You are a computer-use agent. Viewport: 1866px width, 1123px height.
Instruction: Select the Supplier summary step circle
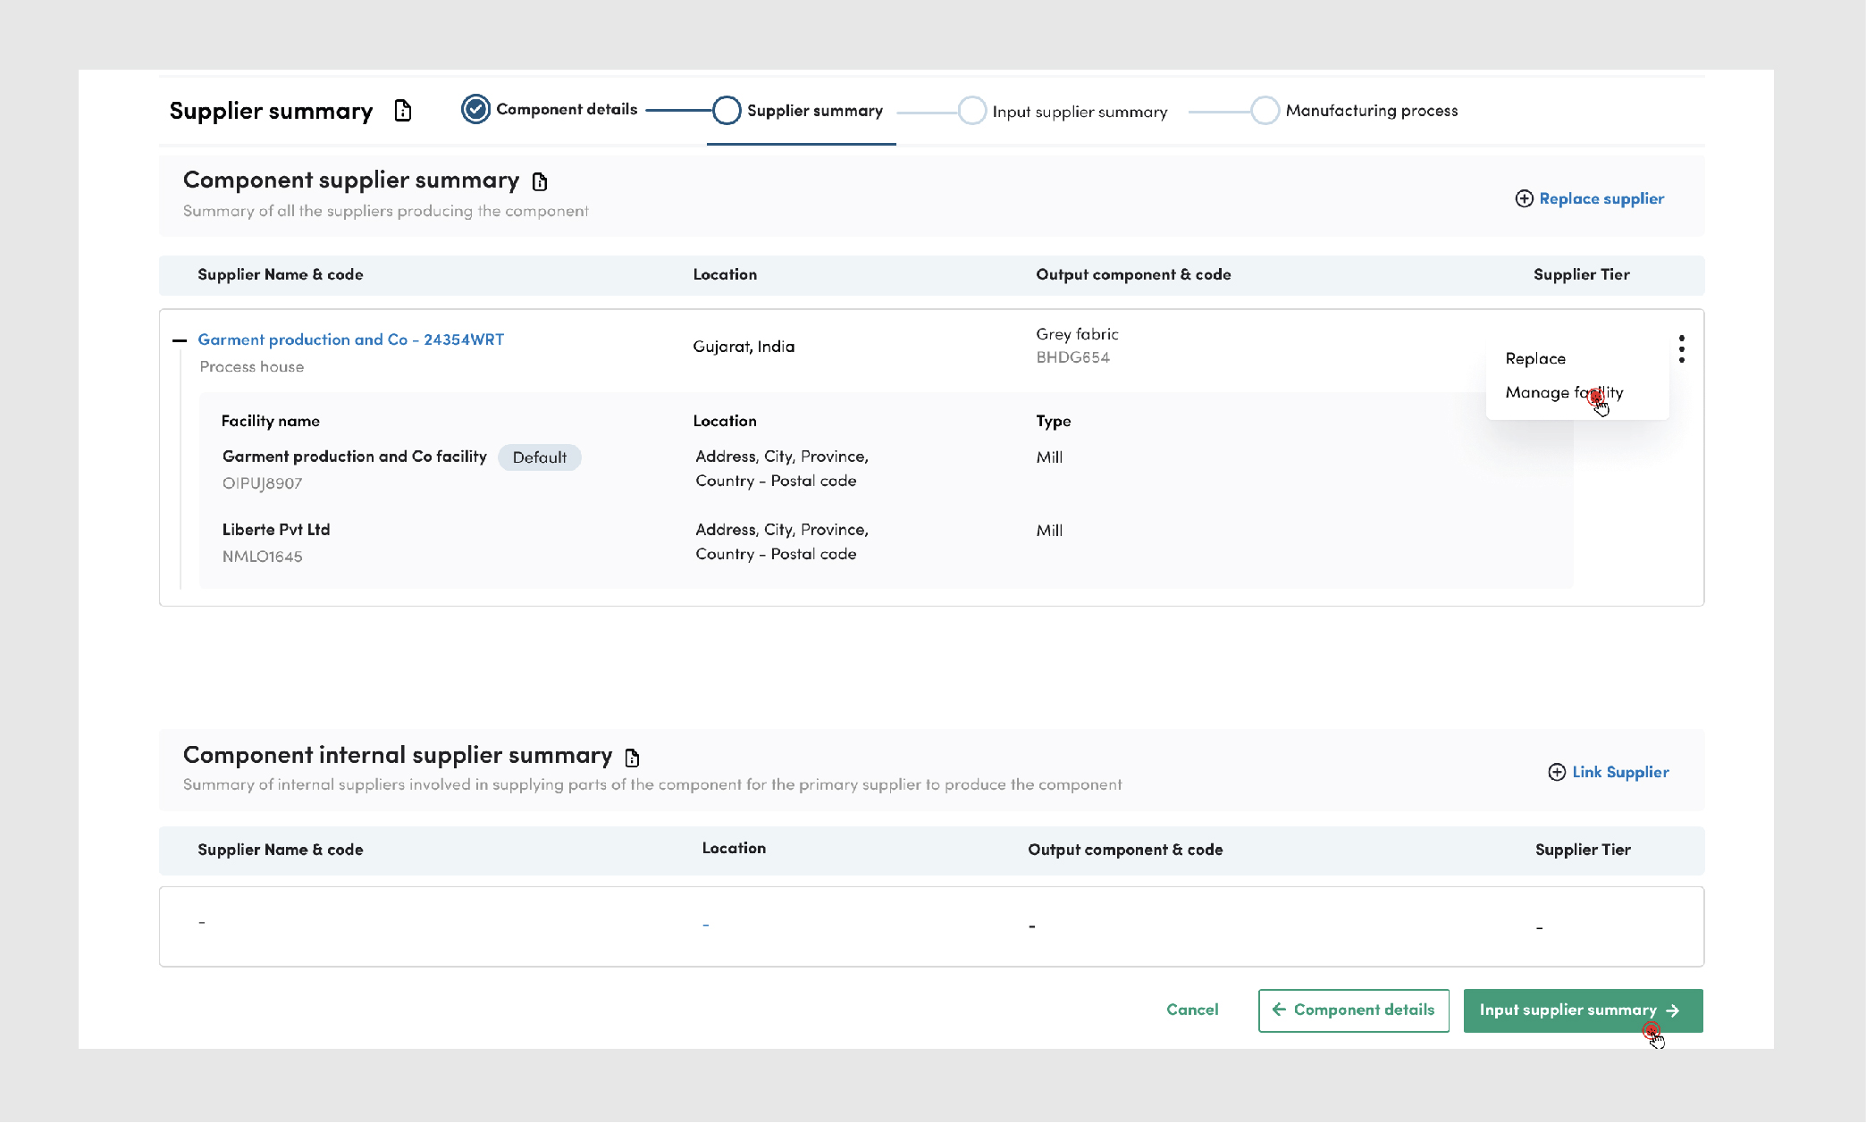pos(727,111)
